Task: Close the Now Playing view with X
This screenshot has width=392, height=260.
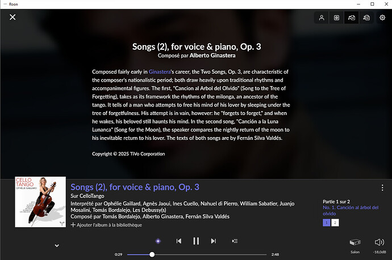Action: 12,17
